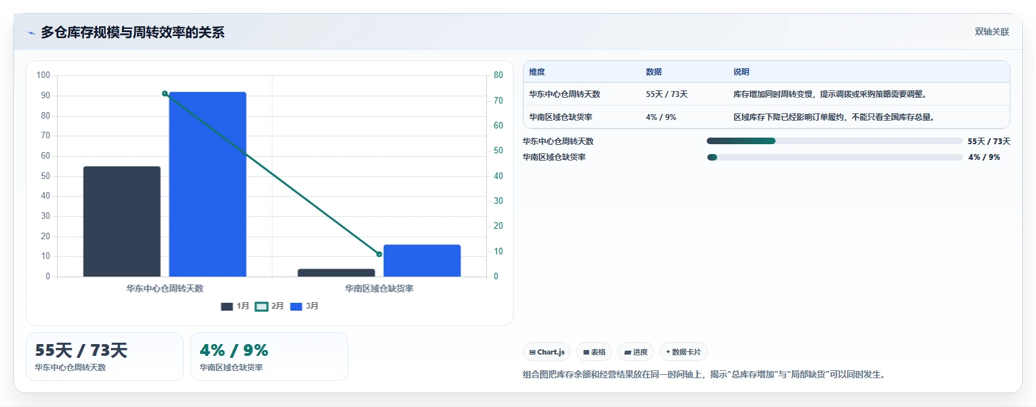1036x407 pixels.
Task: Click the title 多仓库存规模与周转效率的关系
Action: 133,32
